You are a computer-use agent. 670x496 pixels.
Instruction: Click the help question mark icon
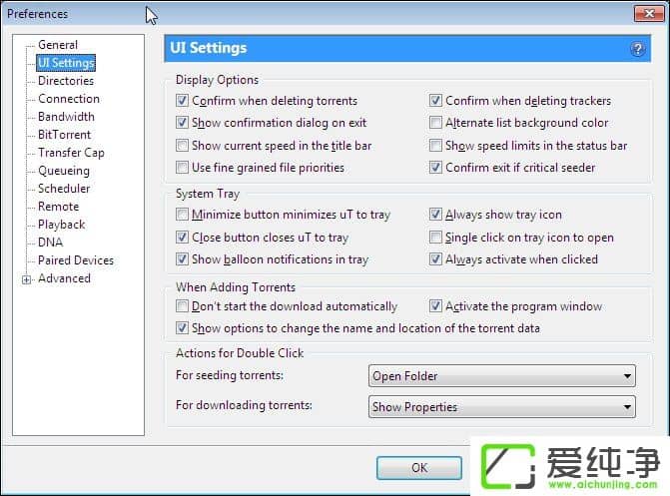click(x=637, y=49)
